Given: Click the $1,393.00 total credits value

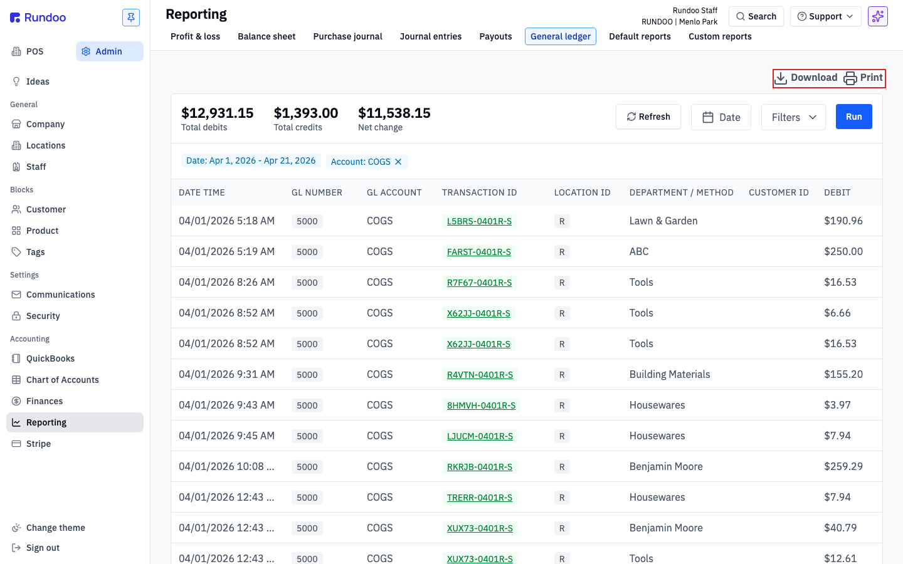Looking at the screenshot, I should pyautogui.click(x=306, y=113).
